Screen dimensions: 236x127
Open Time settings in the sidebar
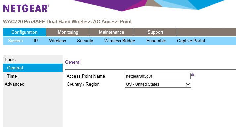pyautogui.click(x=12, y=76)
